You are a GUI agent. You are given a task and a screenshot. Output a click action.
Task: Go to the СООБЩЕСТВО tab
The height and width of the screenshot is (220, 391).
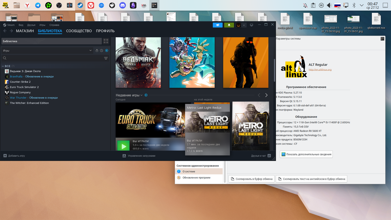[x=79, y=31]
